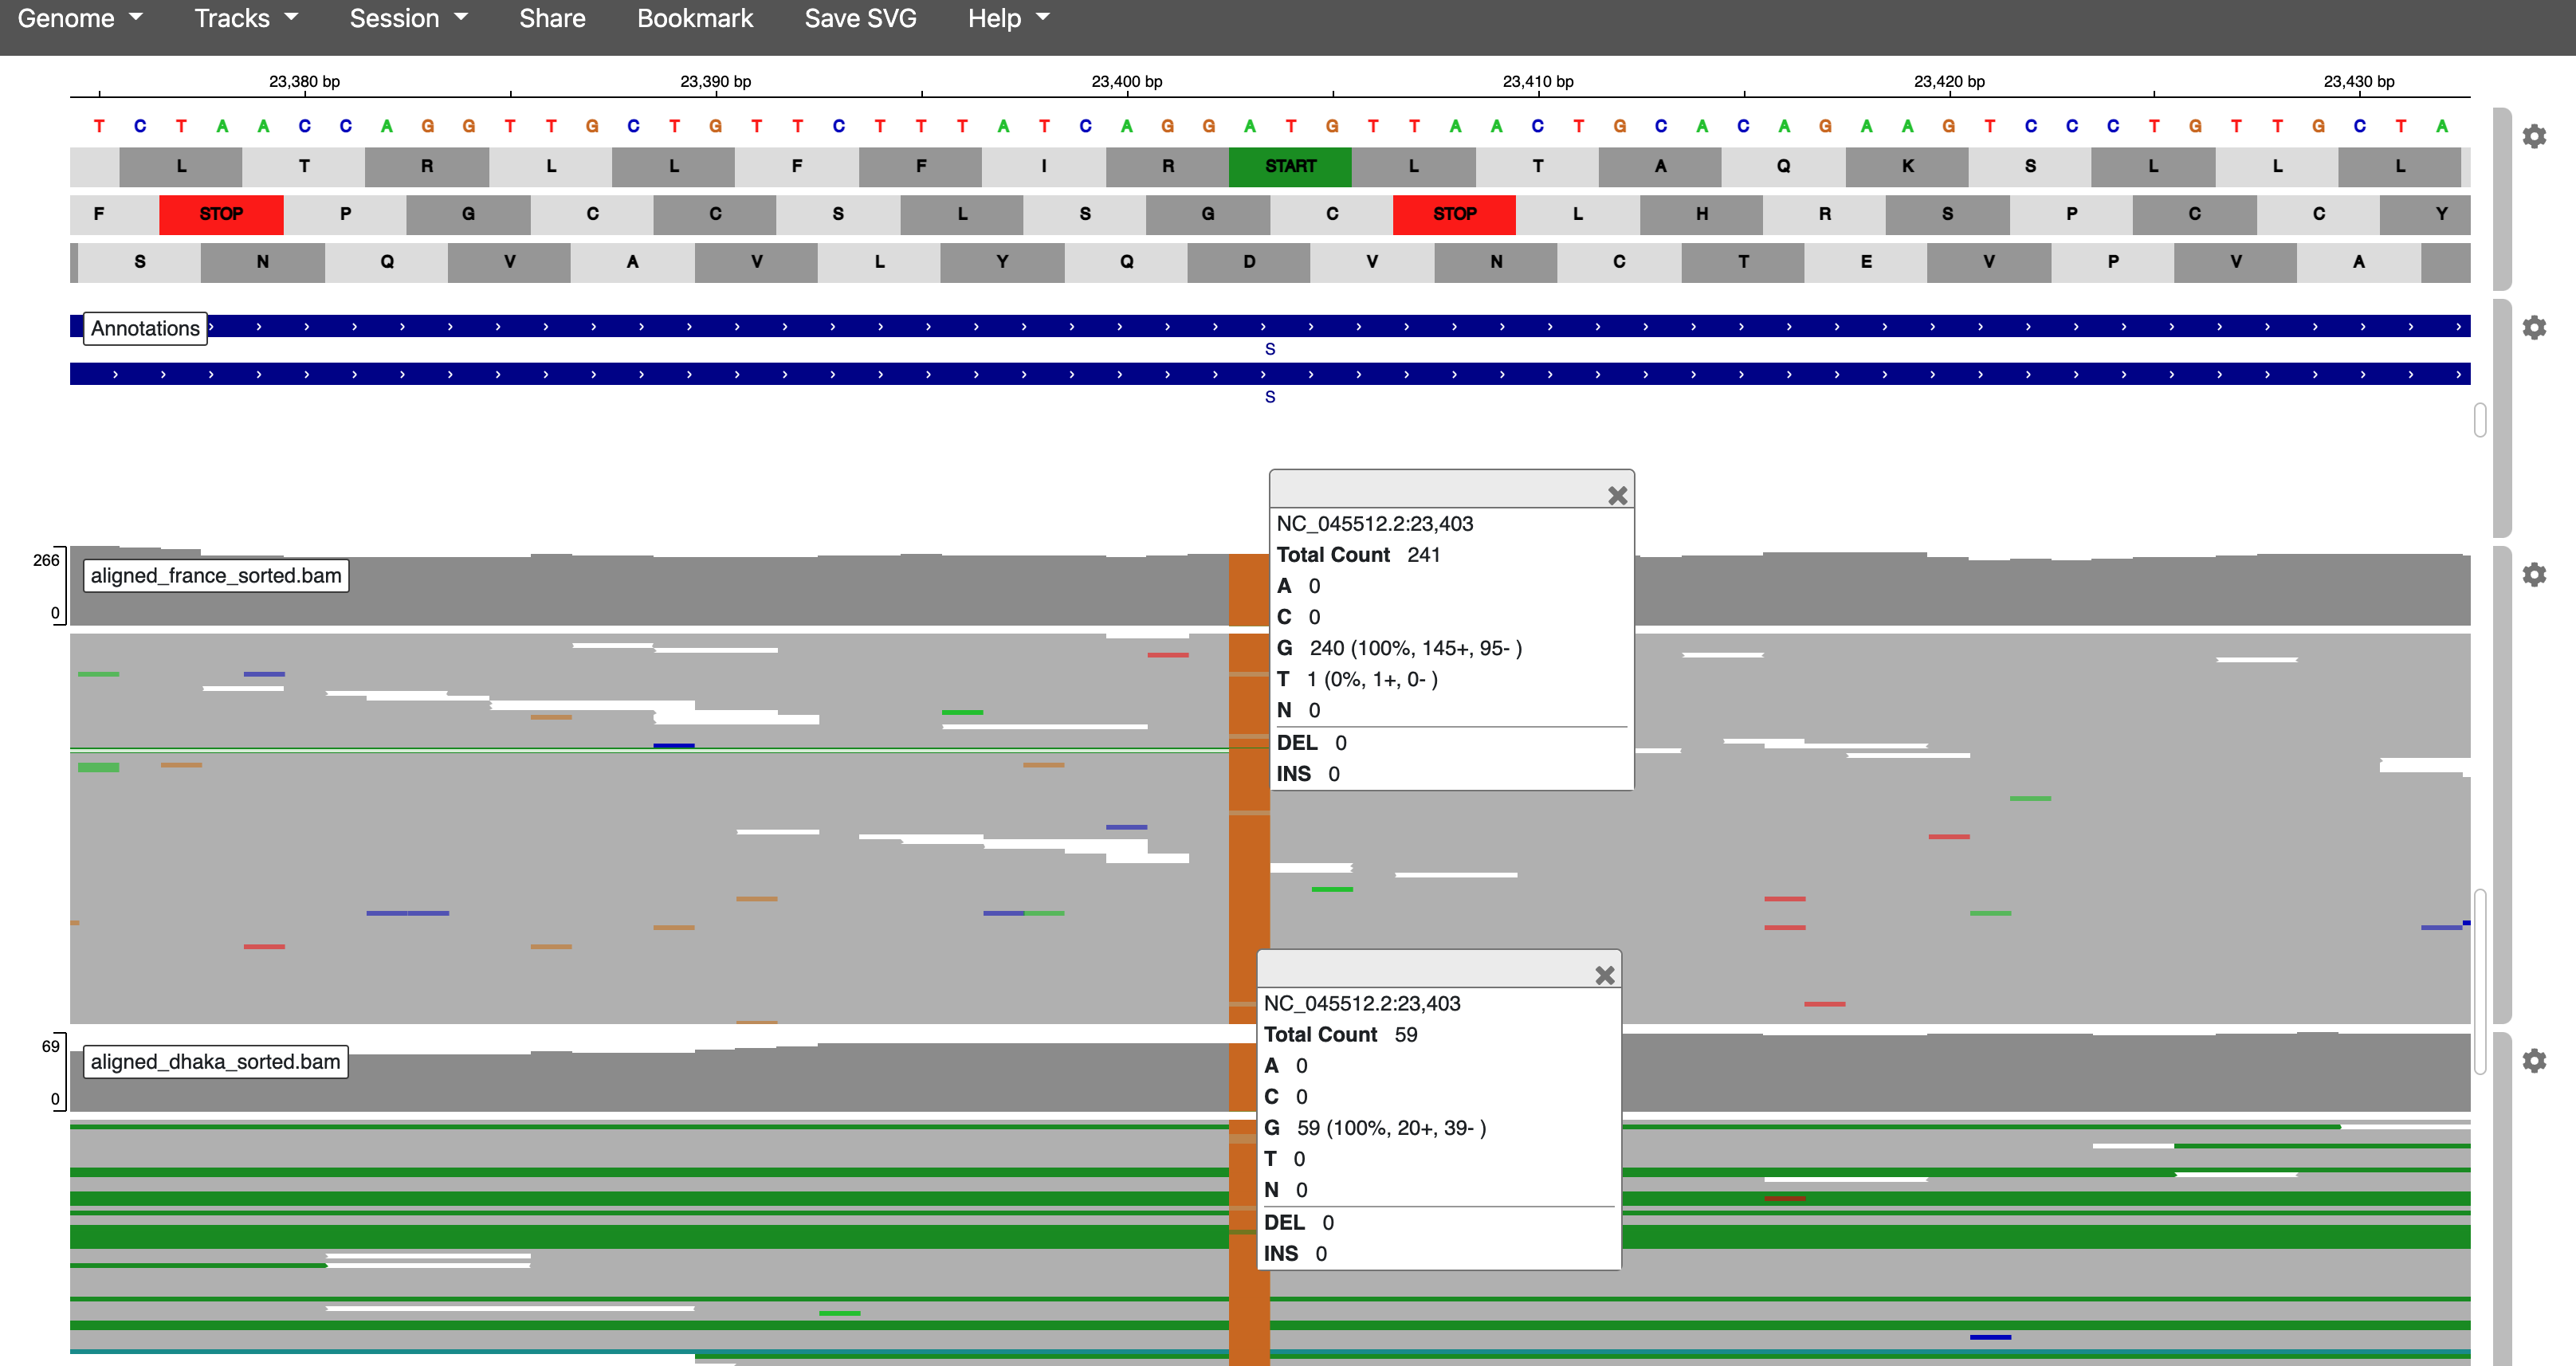Click the green START codon block
The width and height of the screenshot is (2576, 1366).
(x=1290, y=166)
